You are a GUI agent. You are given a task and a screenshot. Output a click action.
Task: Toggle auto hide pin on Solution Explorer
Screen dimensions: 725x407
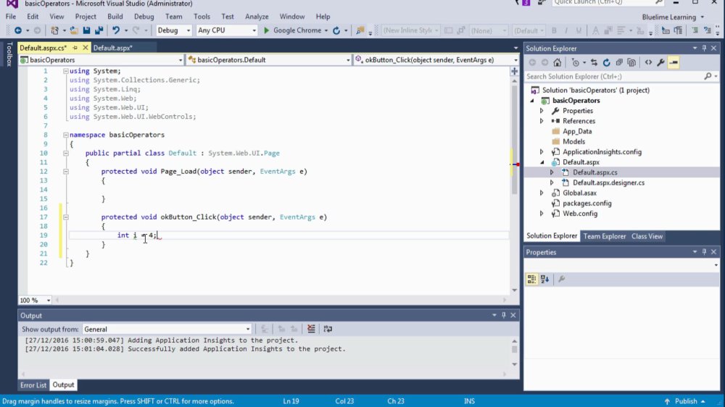704,48
